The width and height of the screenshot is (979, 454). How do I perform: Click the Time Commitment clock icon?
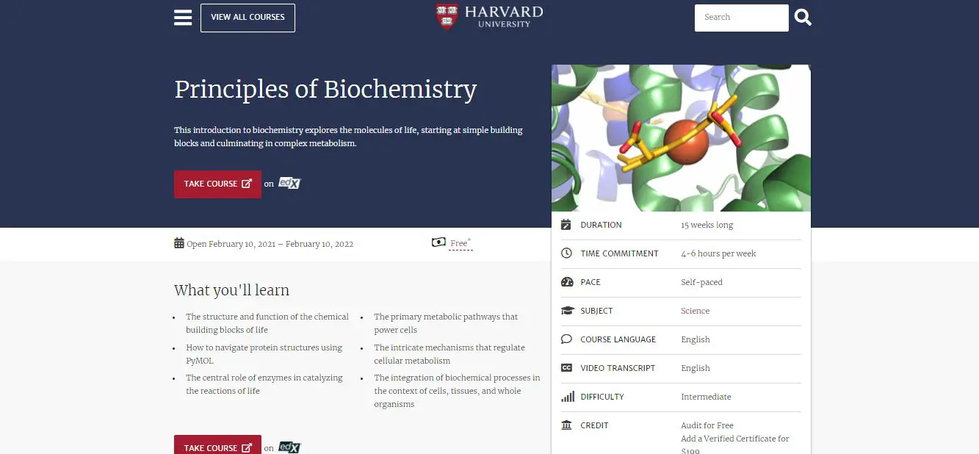point(566,253)
